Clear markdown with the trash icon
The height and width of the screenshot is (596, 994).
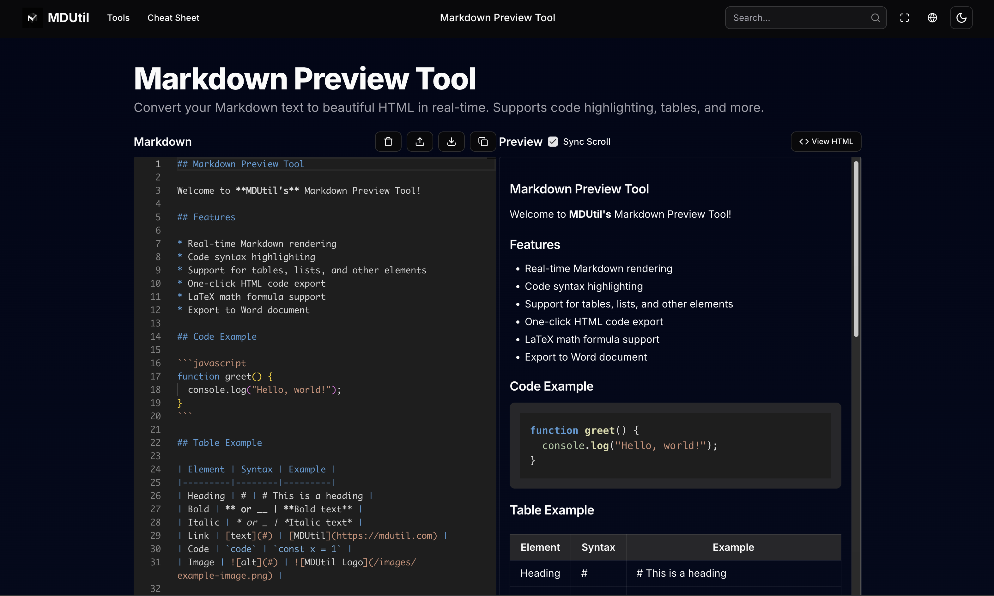pos(388,141)
